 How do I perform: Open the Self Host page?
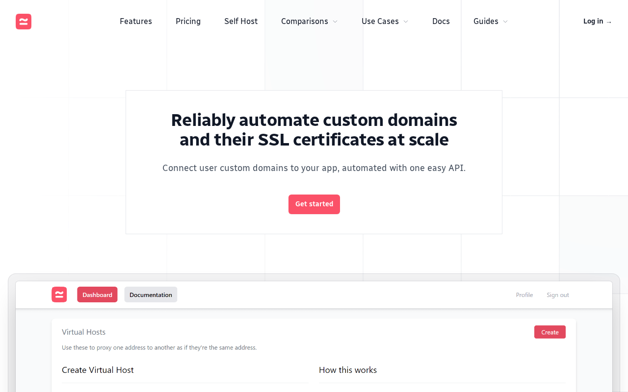[241, 22]
